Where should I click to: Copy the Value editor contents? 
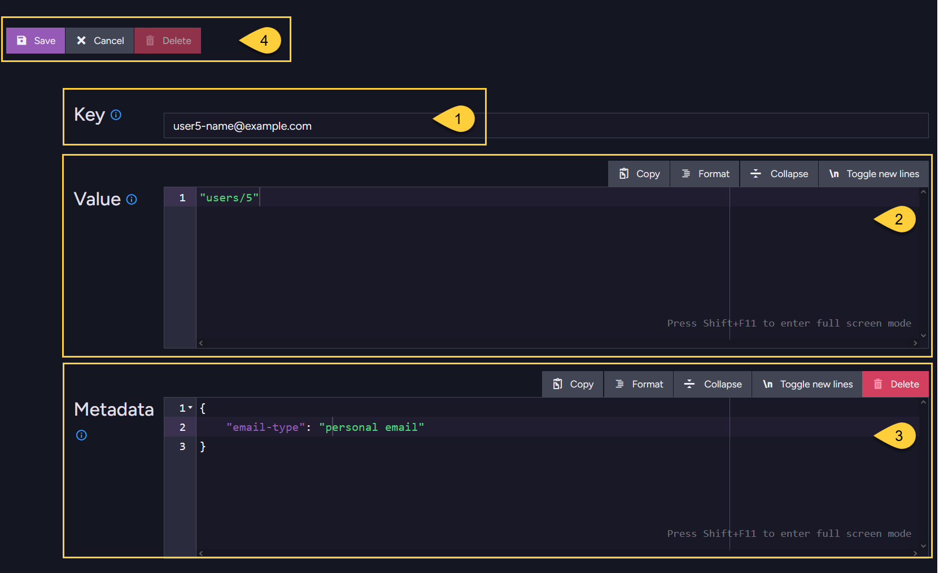639,174
